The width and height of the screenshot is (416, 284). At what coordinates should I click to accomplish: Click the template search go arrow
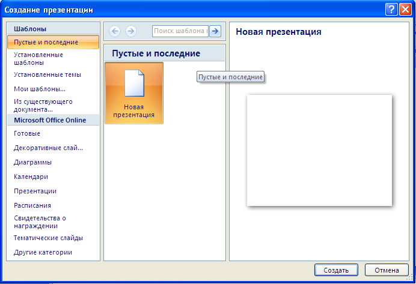215,31
